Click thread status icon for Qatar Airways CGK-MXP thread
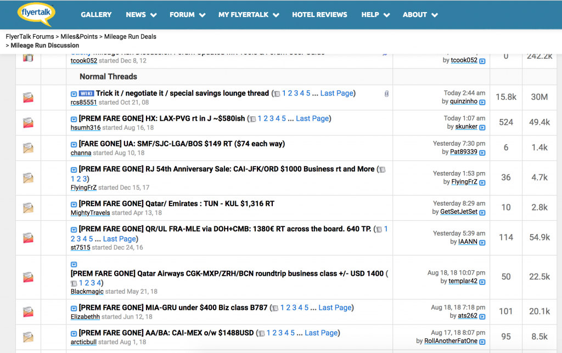Screen dimensions: 562x353 coord(29,277)
